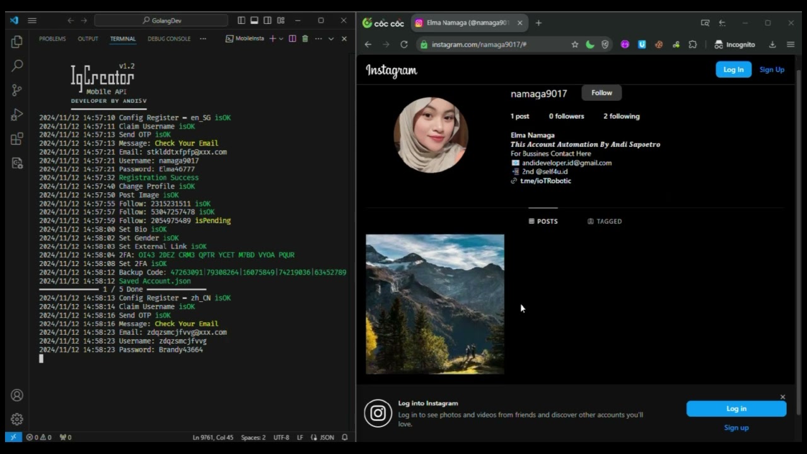807x454 pixels.
Task: Open the notifications bell in status bar
Action: click(345, 437)
